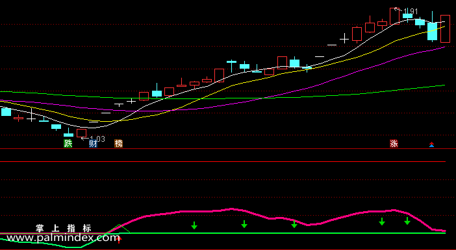Click the 1.91 high price label
Screen dimensions: 456x250
tap(411, 12)
